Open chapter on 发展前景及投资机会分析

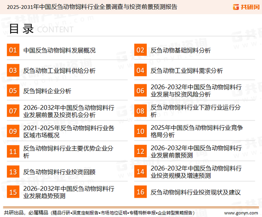(x=69, y=111)
